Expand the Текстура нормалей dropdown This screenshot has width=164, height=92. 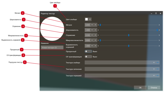[154, 75]
